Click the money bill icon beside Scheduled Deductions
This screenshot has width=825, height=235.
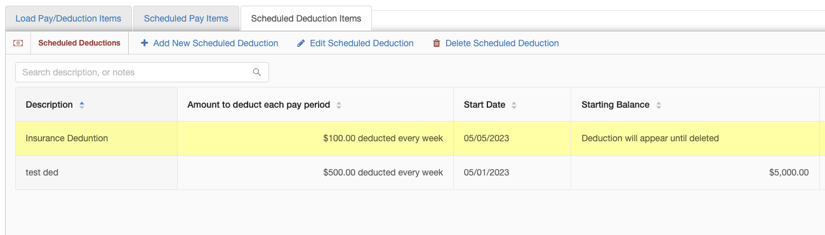coord(18,43)
